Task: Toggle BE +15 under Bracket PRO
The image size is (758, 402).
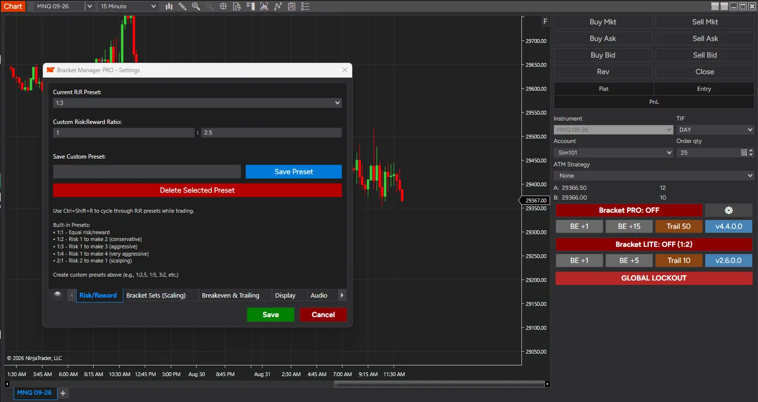Action: coord(629,226)
